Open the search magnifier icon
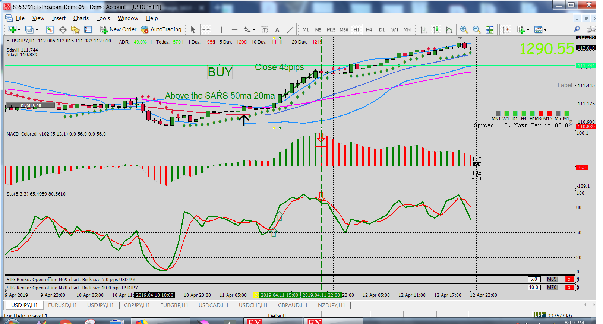 [577, 29]
